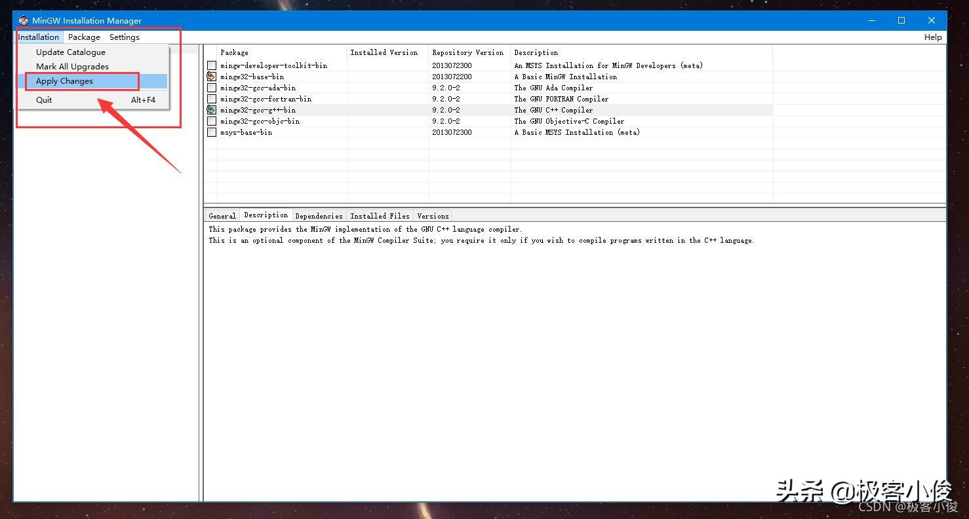Switch to the Description tab
Screen dimensions: 969x519
coord(266,215)
